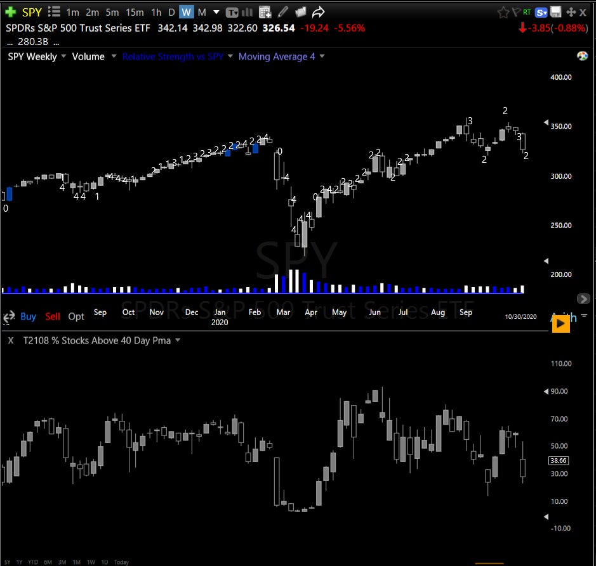This screenshot has height=566, width=596.
Task: Expand the timeframe dropdown arrow
Action: pos(216,12)
